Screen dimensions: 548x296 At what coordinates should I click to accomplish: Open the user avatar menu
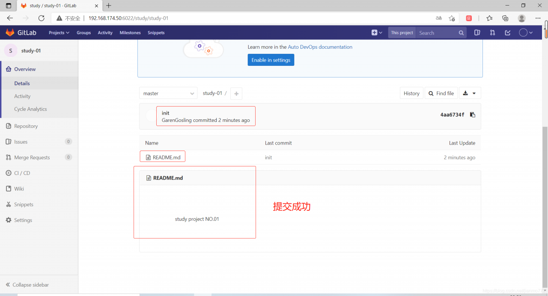click(526, 33)
